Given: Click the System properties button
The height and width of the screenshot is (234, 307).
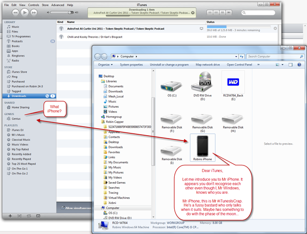Looking at the screenshot, I should pyautogui.click(x=131, y=64).
